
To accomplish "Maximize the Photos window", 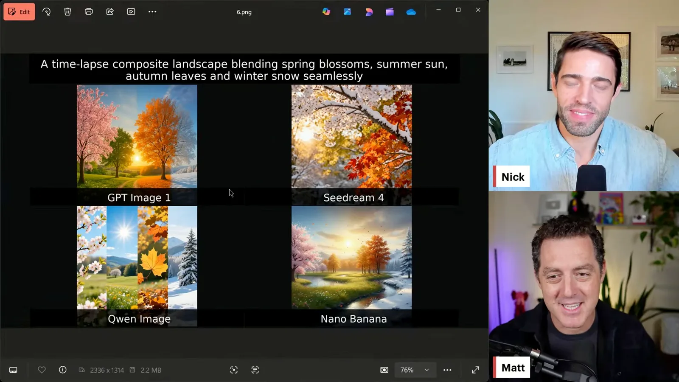I will 458,10.
